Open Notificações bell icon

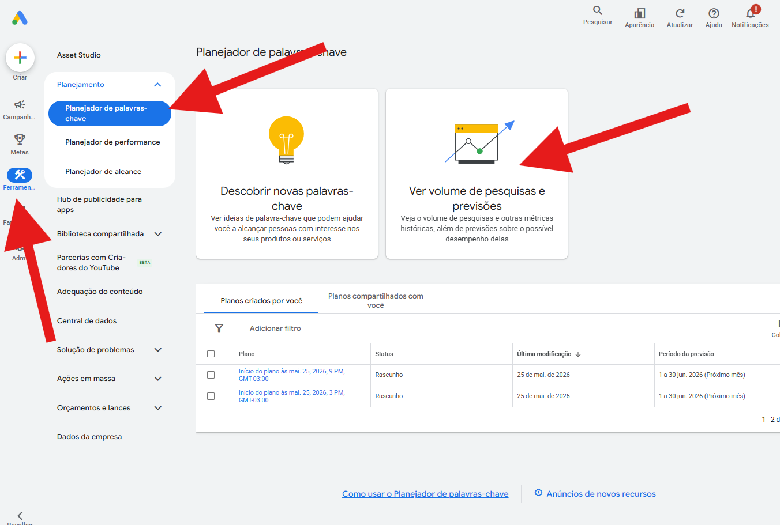(x=751, y=13)
